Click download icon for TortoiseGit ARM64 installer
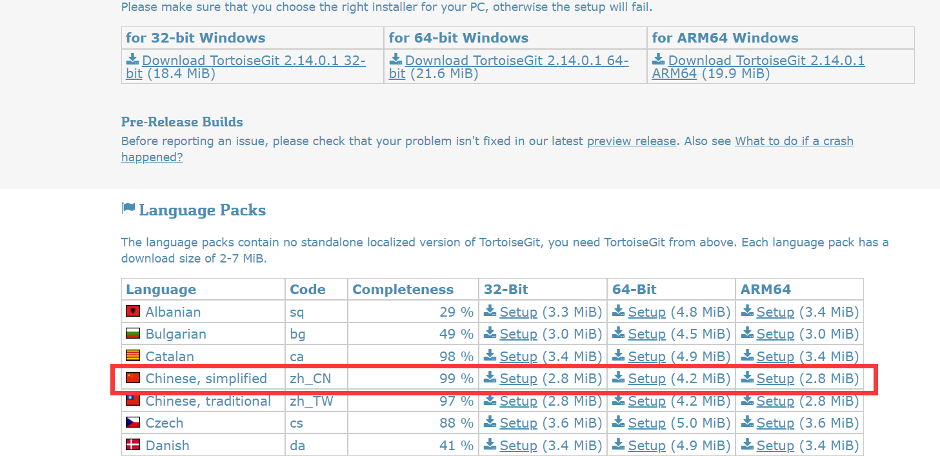The width and height of the screenshot is (940, 456). point(659,60)
